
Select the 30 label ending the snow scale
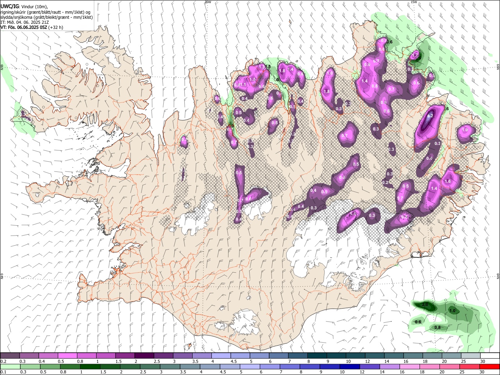point(483,361)
